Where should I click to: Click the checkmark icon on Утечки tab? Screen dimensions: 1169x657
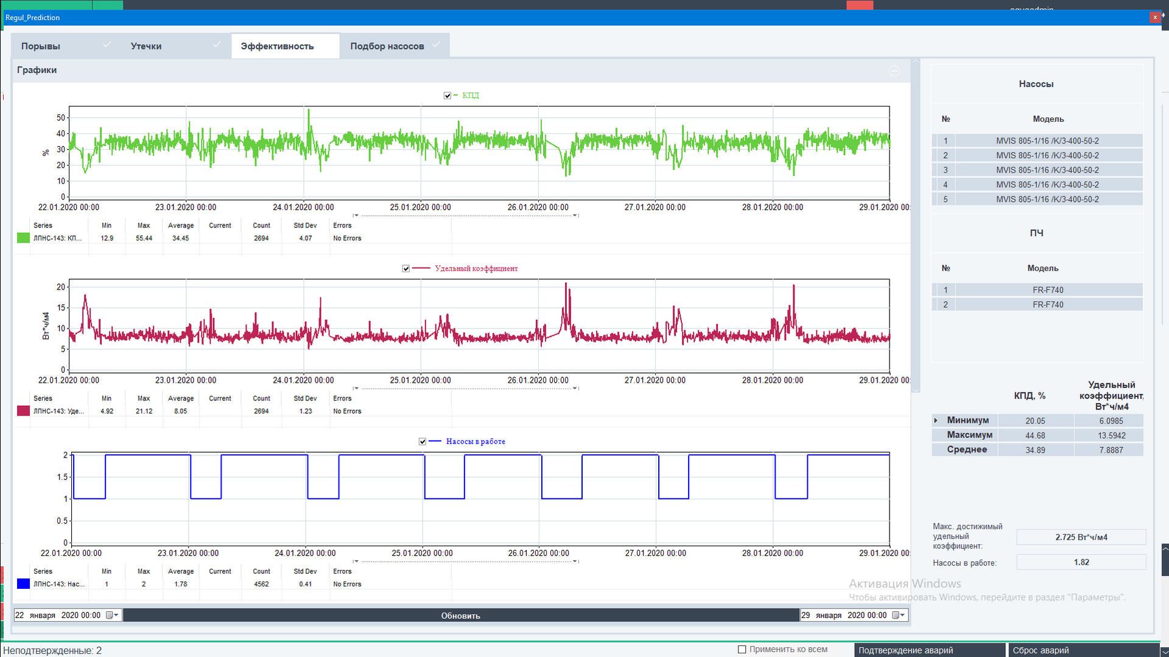point(217,44)
